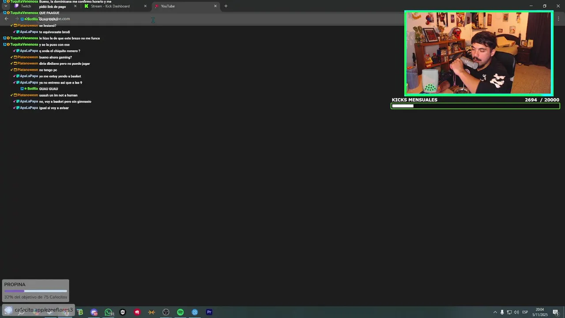
Task: Open network settings from the tray icon
Action: tap(509, 312)
